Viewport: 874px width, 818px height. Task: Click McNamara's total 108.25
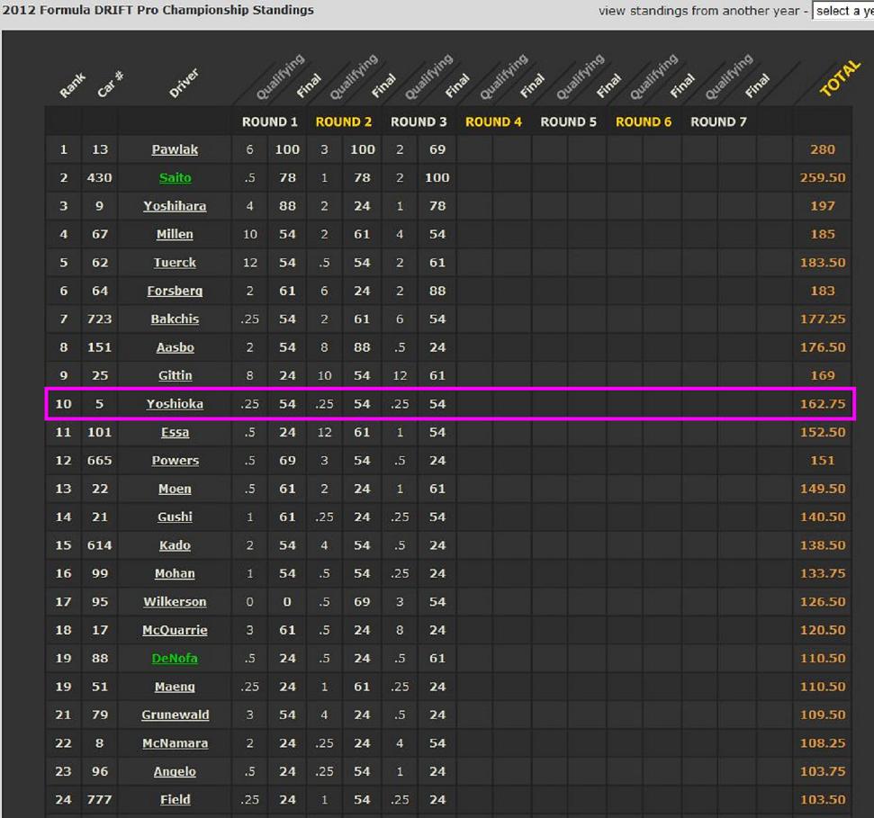point(823,743)
